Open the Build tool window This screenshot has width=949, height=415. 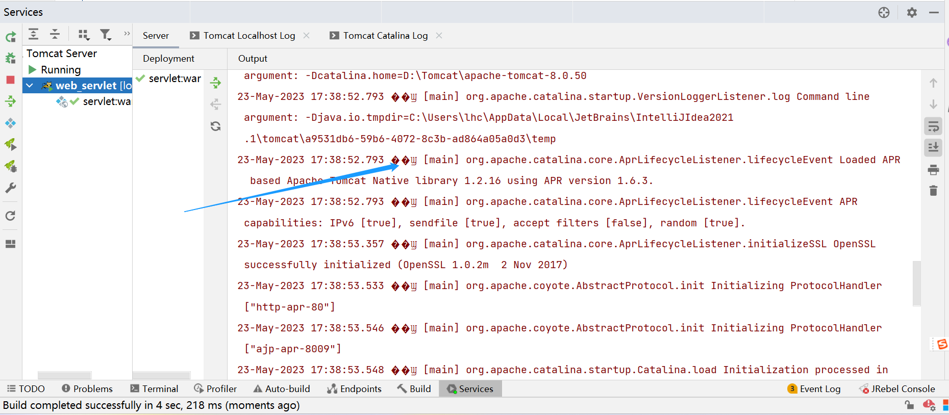[414, 389]
